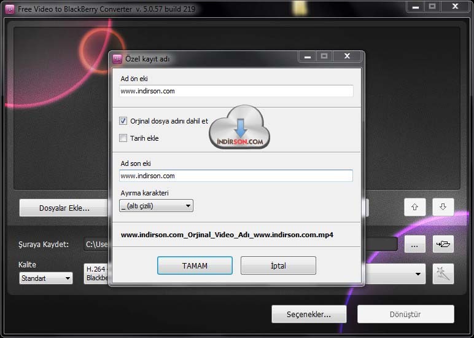This screenshot has height=338, width=474.
Task: Click the browse ... button for save path
Action: point(415,244)
